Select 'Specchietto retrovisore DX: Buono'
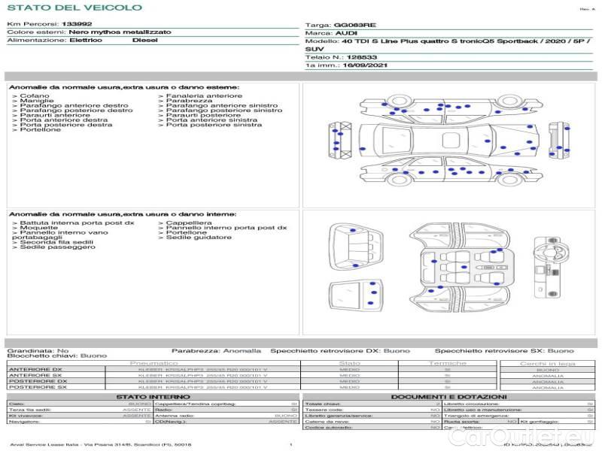The image size is (602, 451). (340, 350)
